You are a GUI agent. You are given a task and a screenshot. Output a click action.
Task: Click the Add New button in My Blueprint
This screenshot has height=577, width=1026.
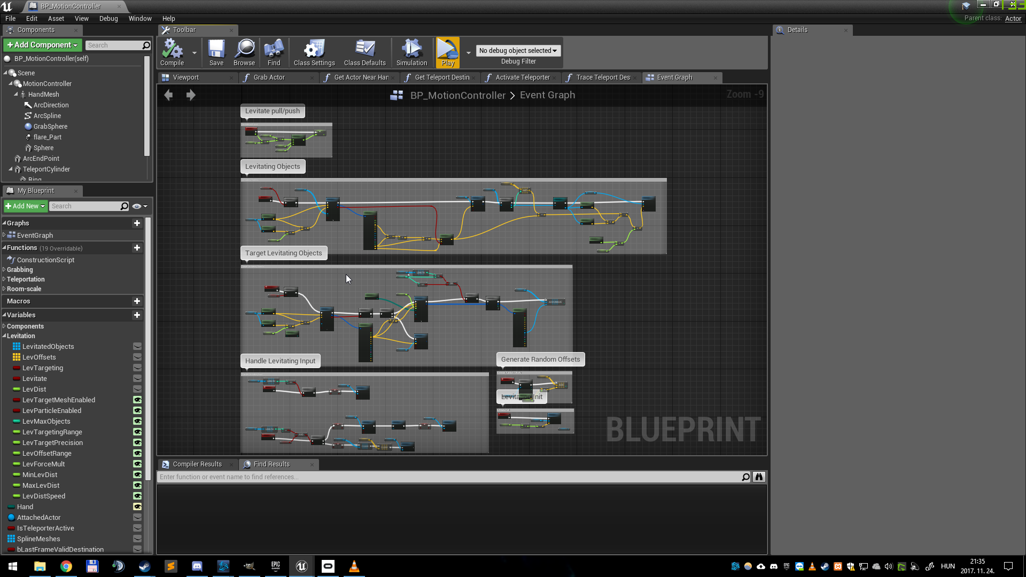click(x=25, y=206)
